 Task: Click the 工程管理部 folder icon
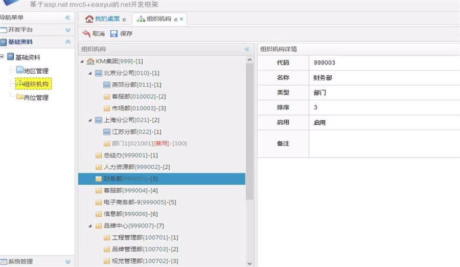tap(107, 238)
